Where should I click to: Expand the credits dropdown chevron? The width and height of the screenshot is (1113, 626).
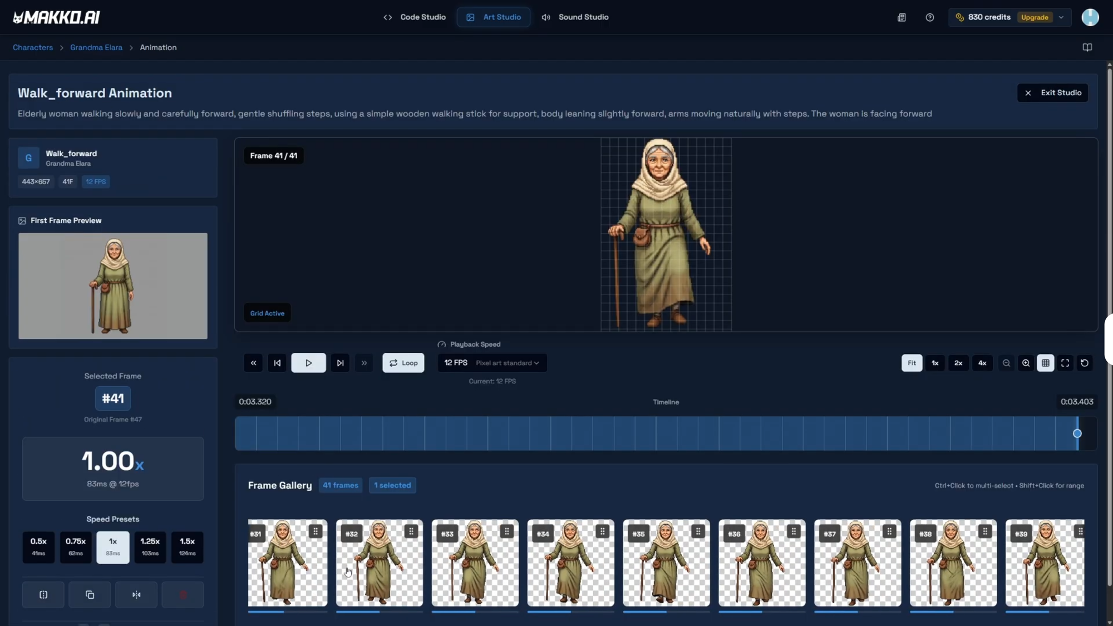(x=1061, y=17)
